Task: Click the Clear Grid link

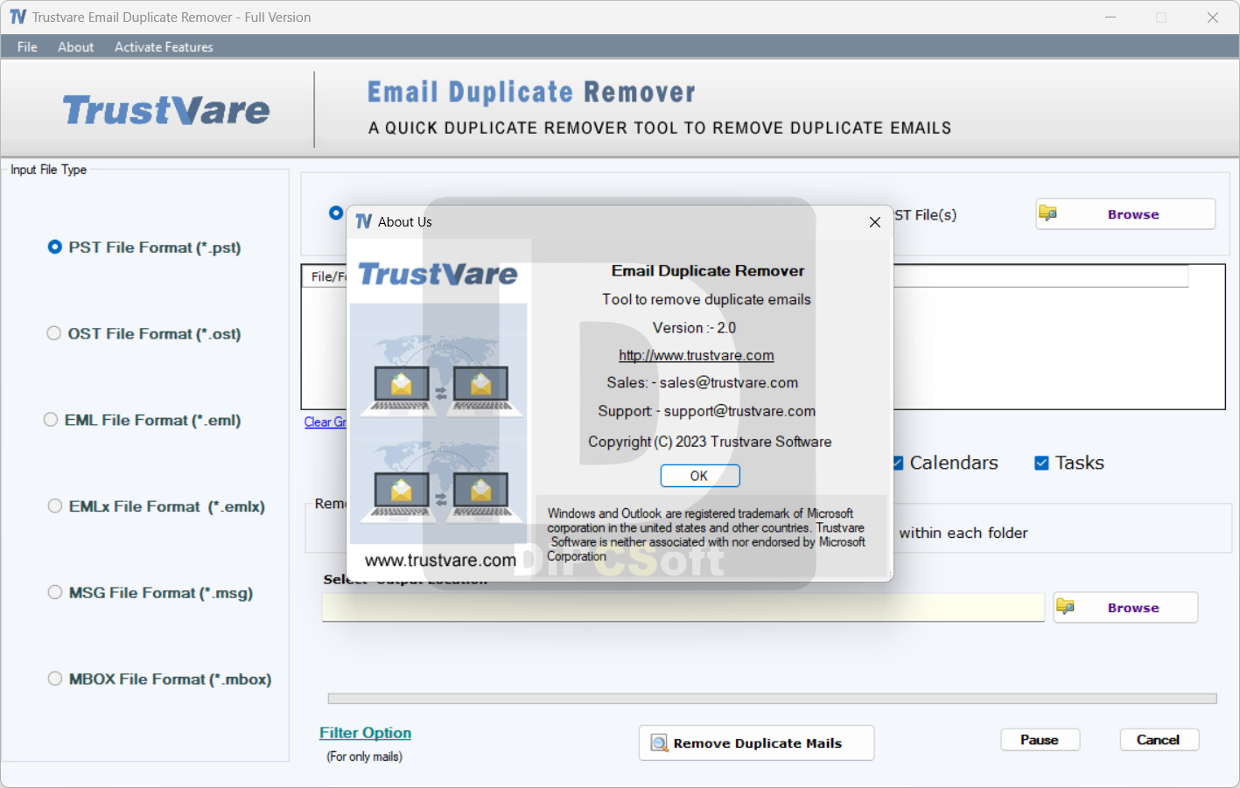Action: (x=325, y=422)
